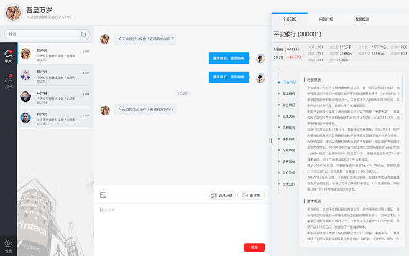Click the end circle below 技术分析
The image size is (409, 256).
pyautogui.click(x=279, y=193)
